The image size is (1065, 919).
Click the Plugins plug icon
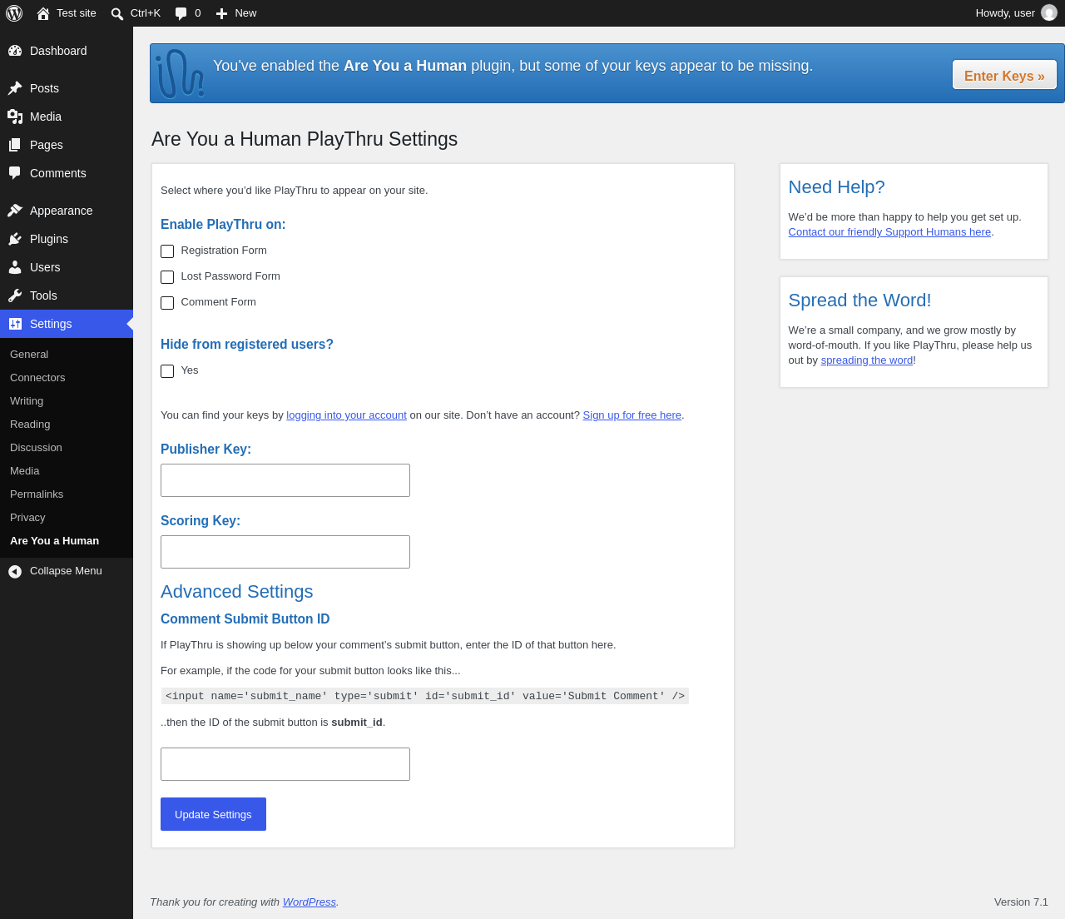point(15,239)
